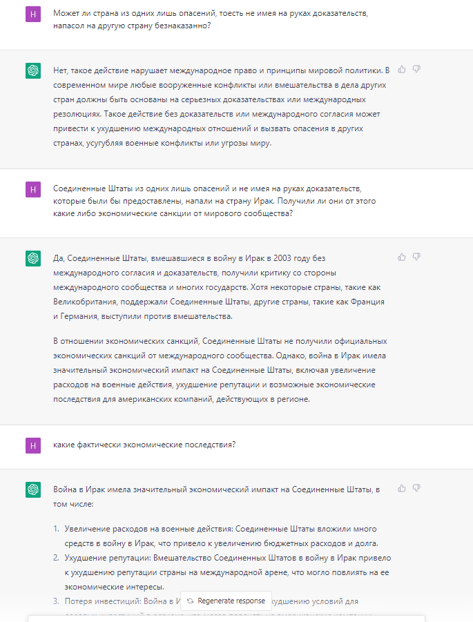This screenshot has width=473, height=622.
Task: Click the Regenerate response button
Action: point(226,601)
